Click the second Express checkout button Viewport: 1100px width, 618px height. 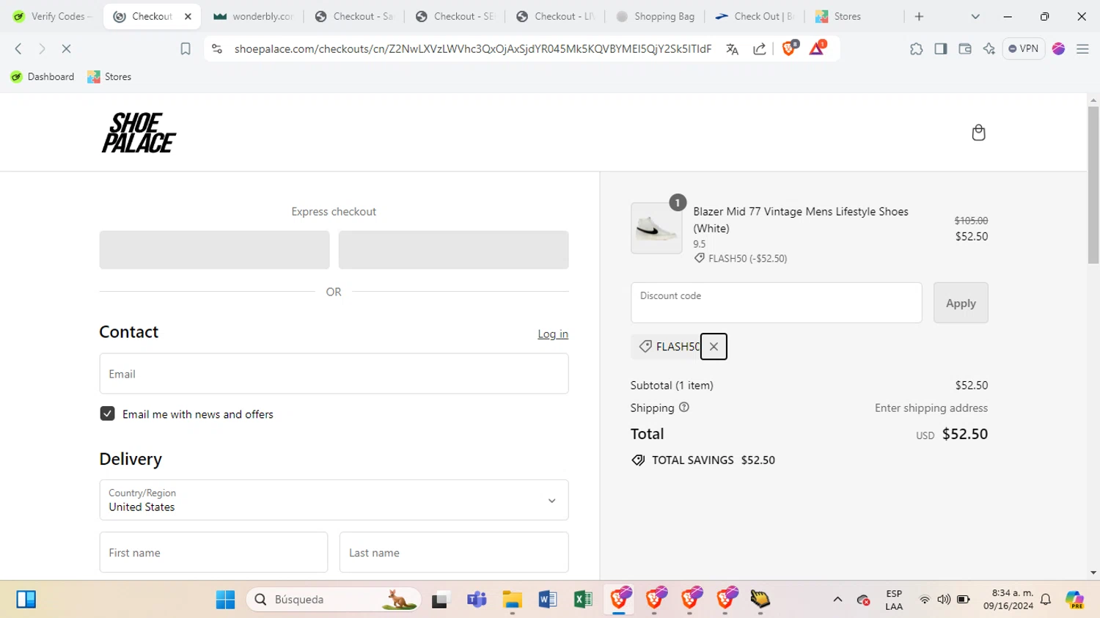pyautogui.click(x=453, y=250)
